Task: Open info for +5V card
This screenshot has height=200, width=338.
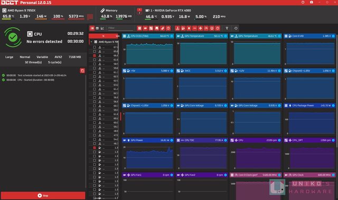Action: point(172,71)
